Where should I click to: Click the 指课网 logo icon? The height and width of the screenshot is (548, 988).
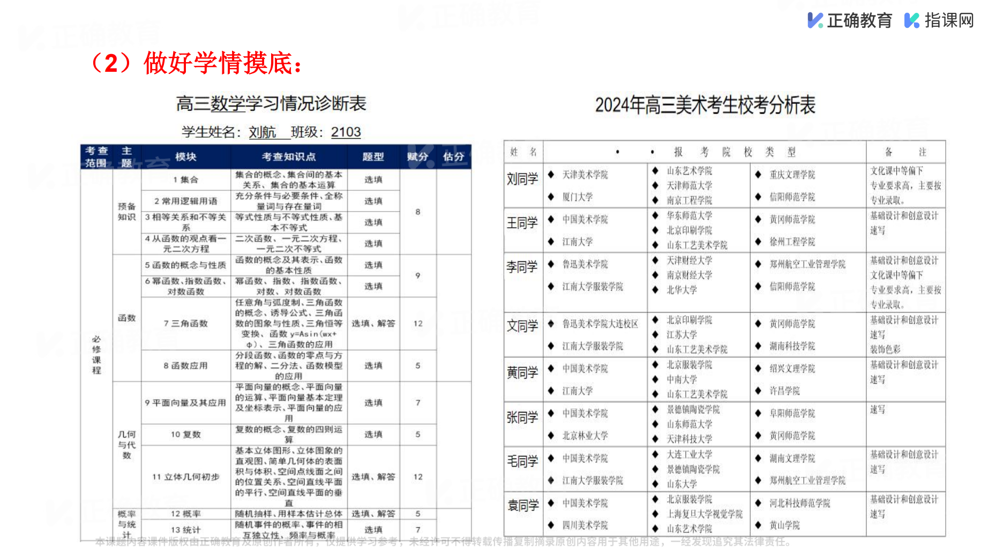coord(911,20)
